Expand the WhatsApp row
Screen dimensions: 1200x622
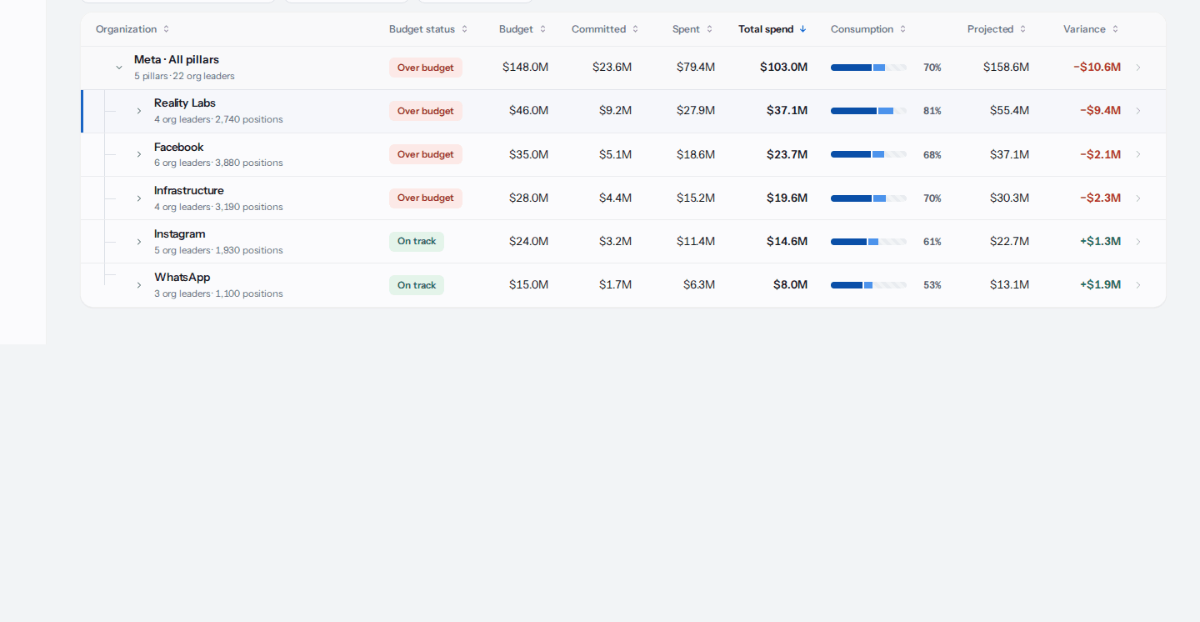point(139,285)
